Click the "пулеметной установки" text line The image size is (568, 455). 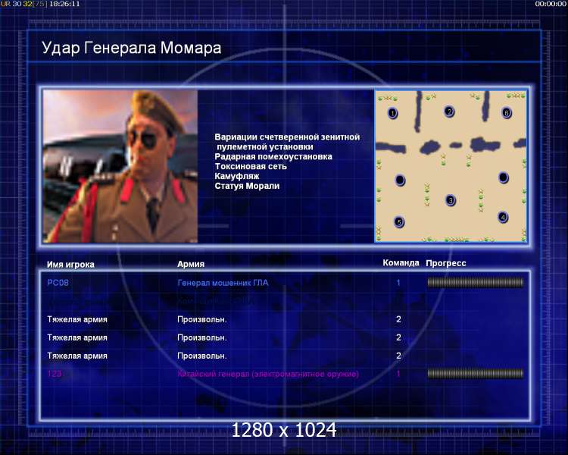[265, 147]
